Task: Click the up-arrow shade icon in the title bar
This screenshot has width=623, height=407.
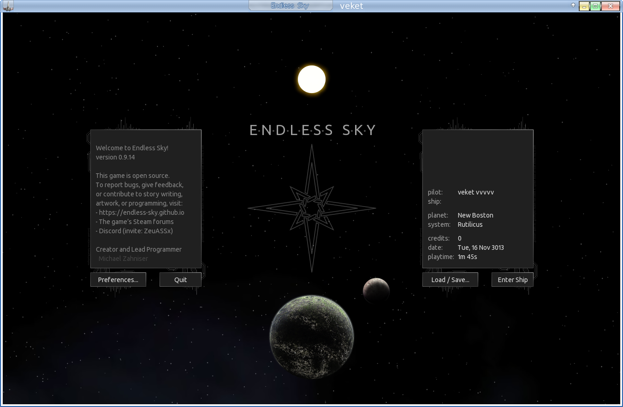Action: pos(573,6)
